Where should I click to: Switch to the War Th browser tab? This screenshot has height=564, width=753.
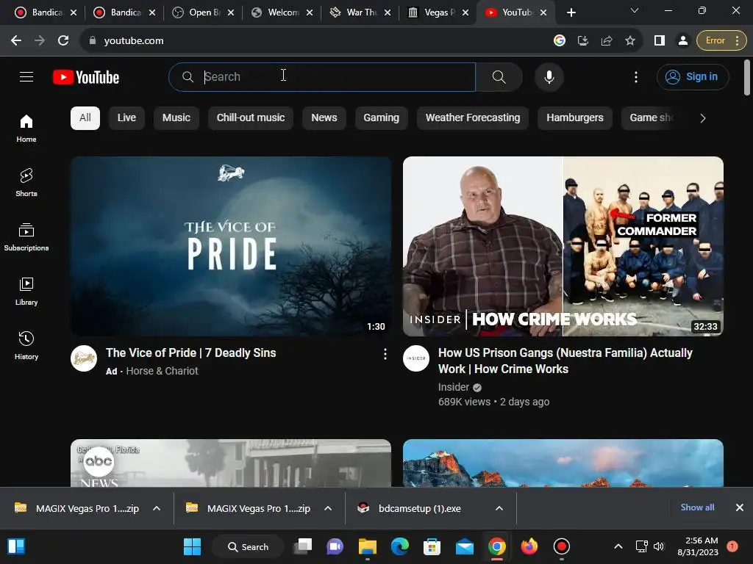click(x=360, y=12)
